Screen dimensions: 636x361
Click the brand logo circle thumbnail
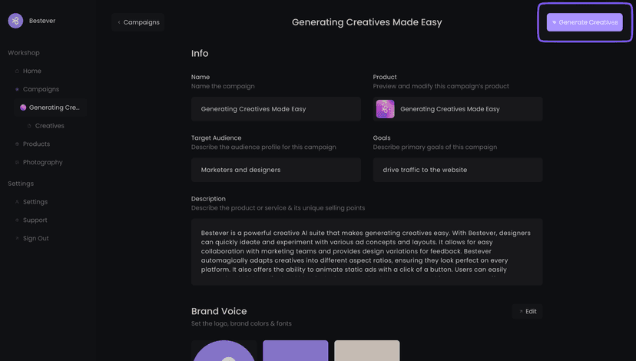tap(224, 351)
